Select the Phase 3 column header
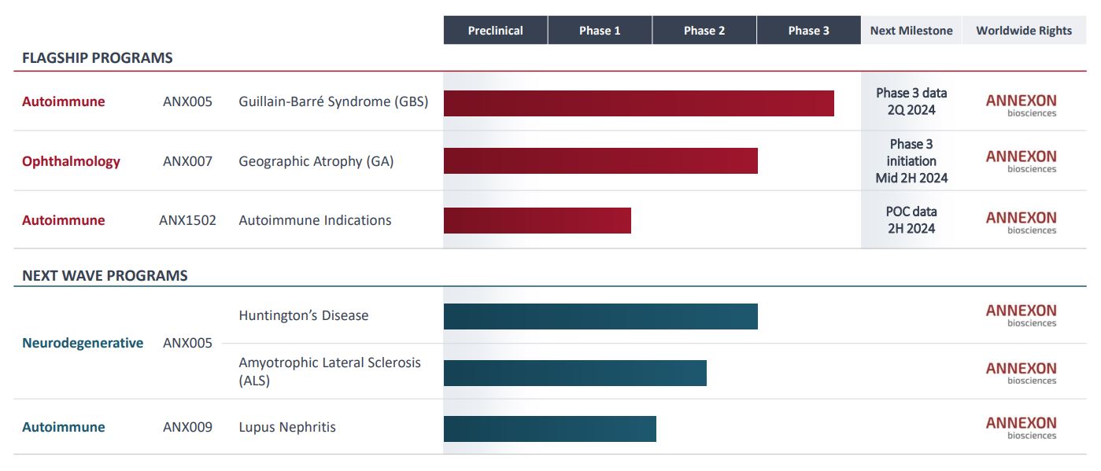 [808, 31]
